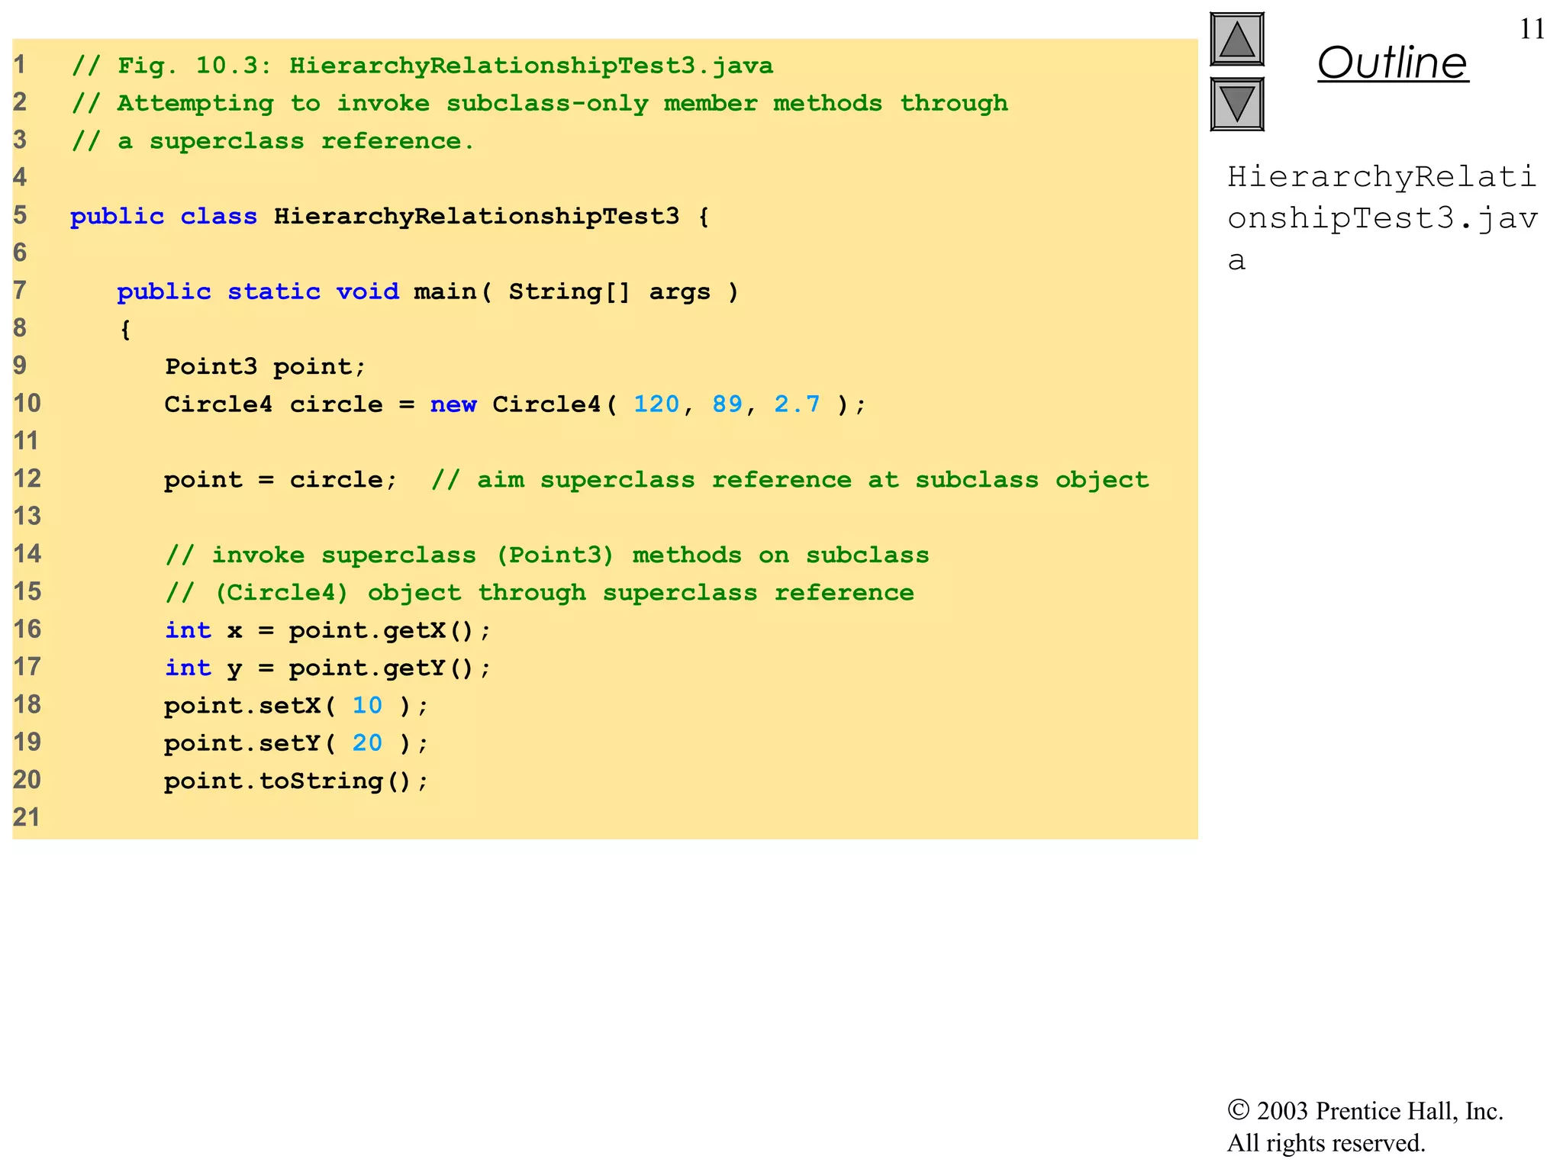Click the HierarchyRelationshipTest3.java outline label

(1382, 218)
